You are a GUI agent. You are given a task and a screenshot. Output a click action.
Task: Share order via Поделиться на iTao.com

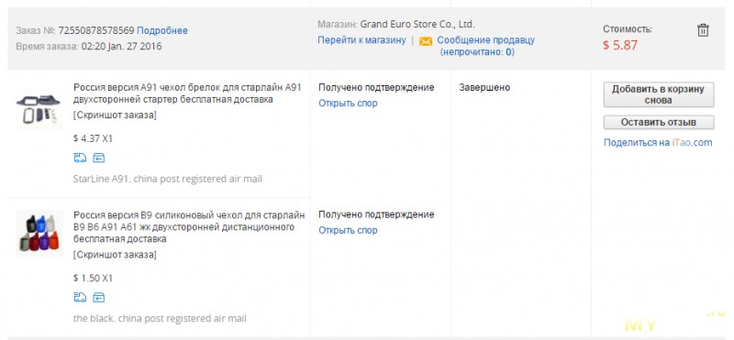658,143
